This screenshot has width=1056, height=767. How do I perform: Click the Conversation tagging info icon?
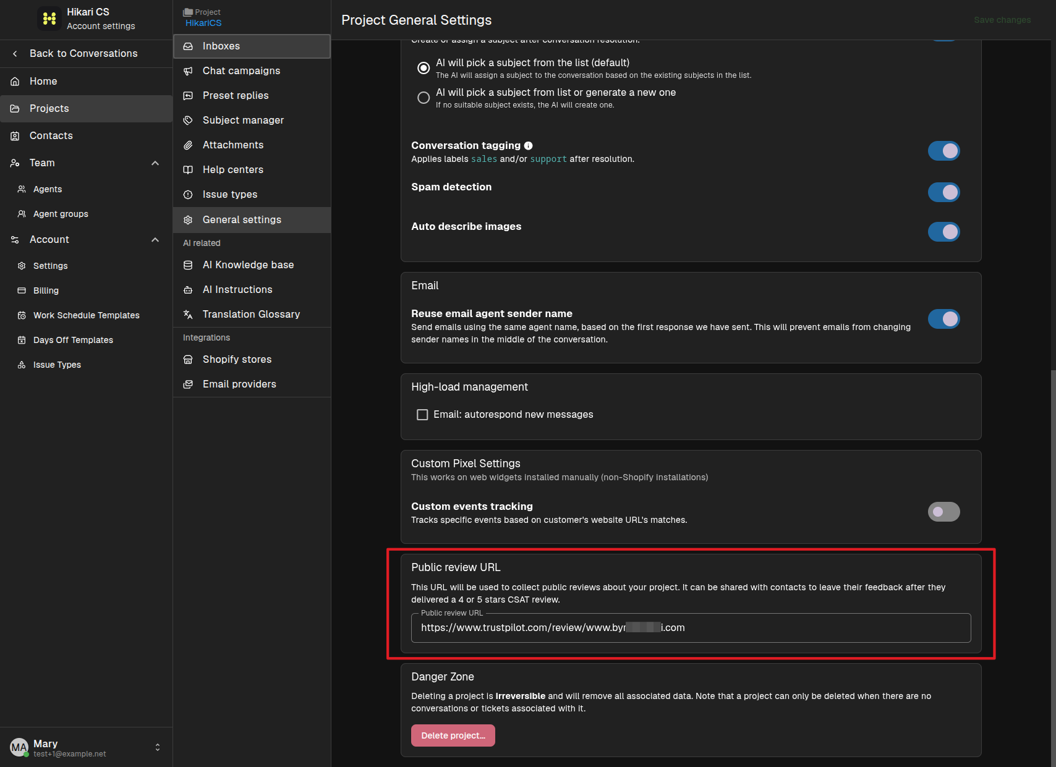point(528,146)
